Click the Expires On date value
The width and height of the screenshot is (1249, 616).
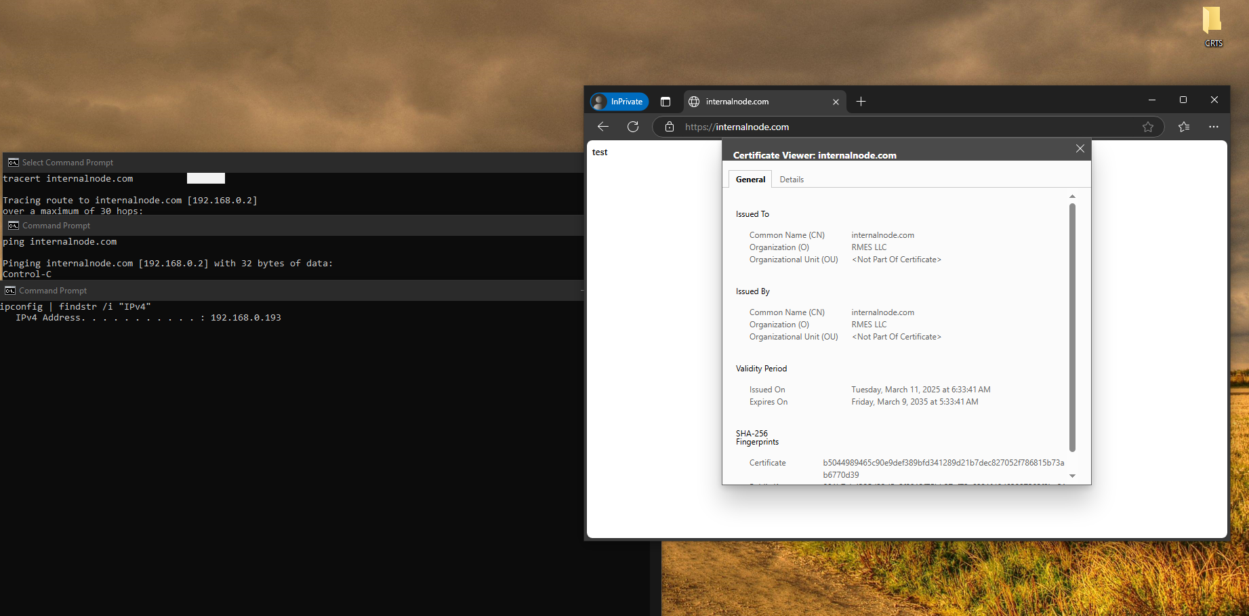[915, 402]
